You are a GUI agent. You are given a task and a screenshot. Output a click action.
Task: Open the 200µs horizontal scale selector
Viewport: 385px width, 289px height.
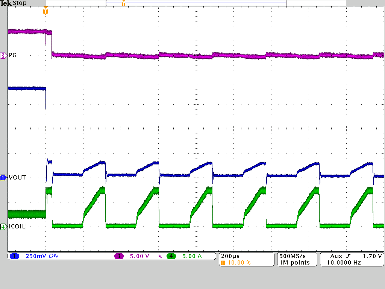[x=231, y=255]
